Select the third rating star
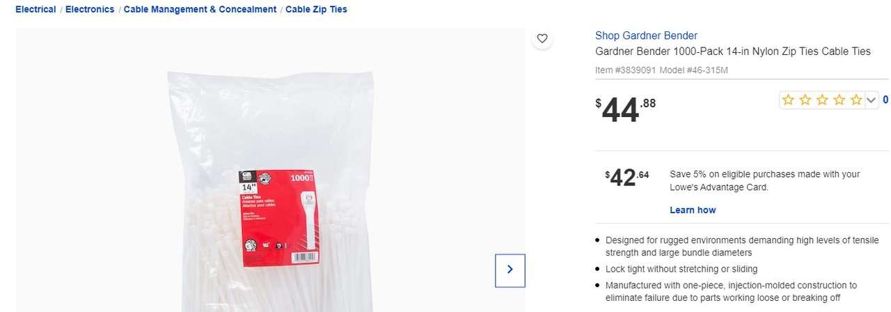 822,100
